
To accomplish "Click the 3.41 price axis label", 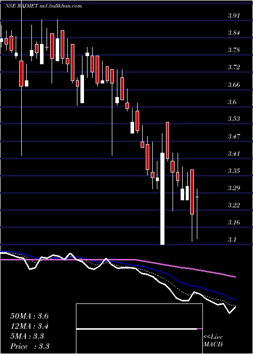I will [x=234, y=154].
